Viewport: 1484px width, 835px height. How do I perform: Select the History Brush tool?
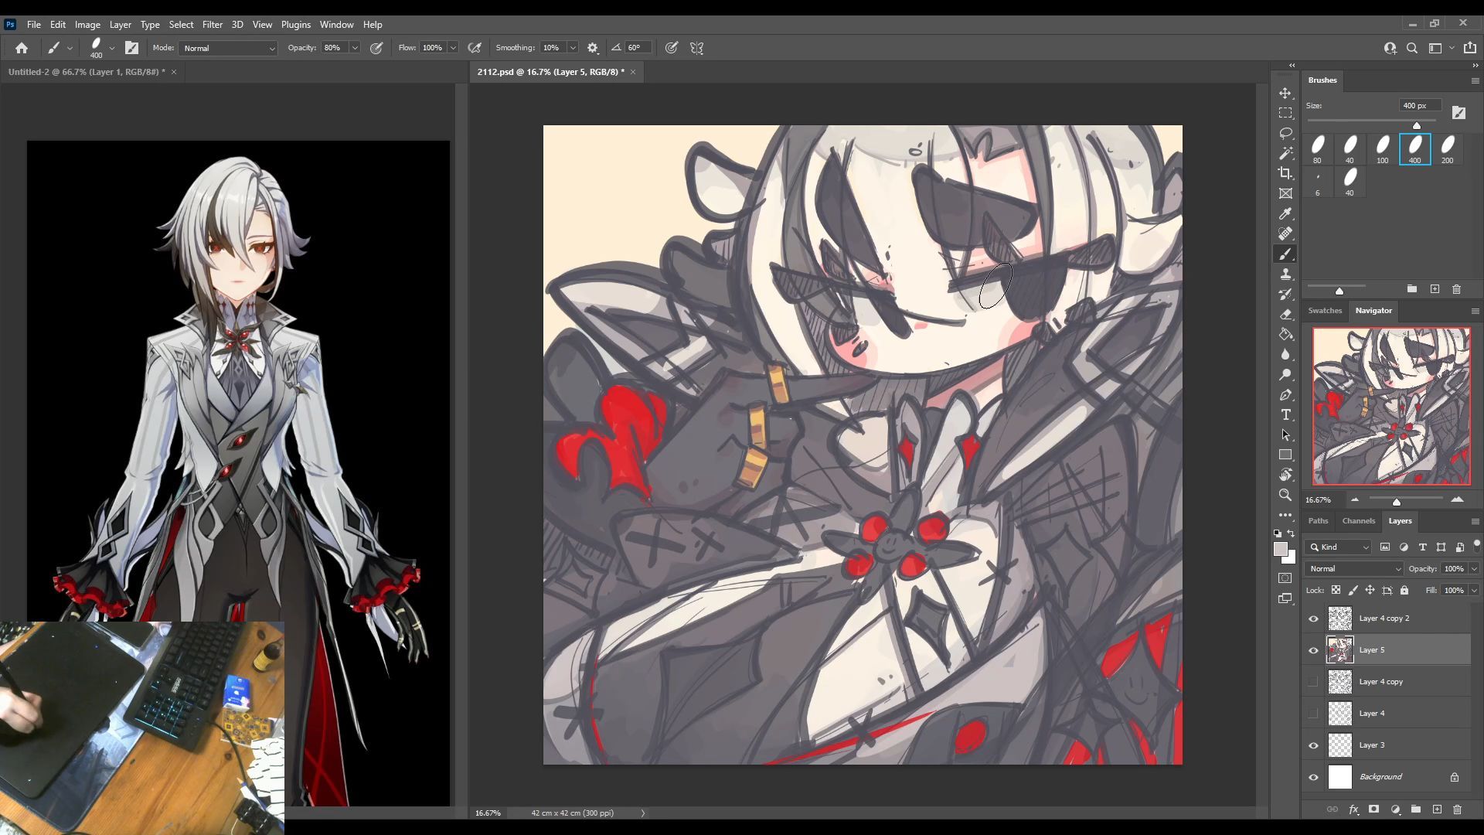pyautogui.click(x=1285, y=294)
